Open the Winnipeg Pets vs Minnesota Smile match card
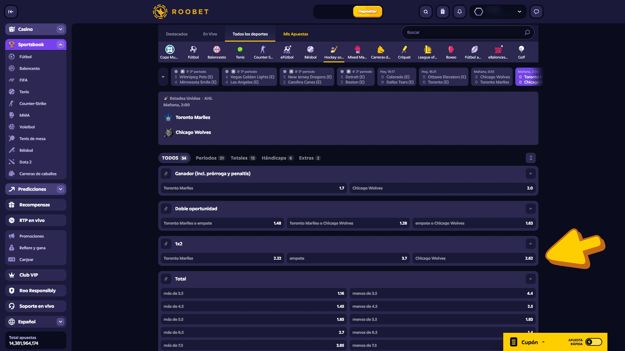Image resolution: width=625 pixels, height=351 pixels. (x=195, y=77)
